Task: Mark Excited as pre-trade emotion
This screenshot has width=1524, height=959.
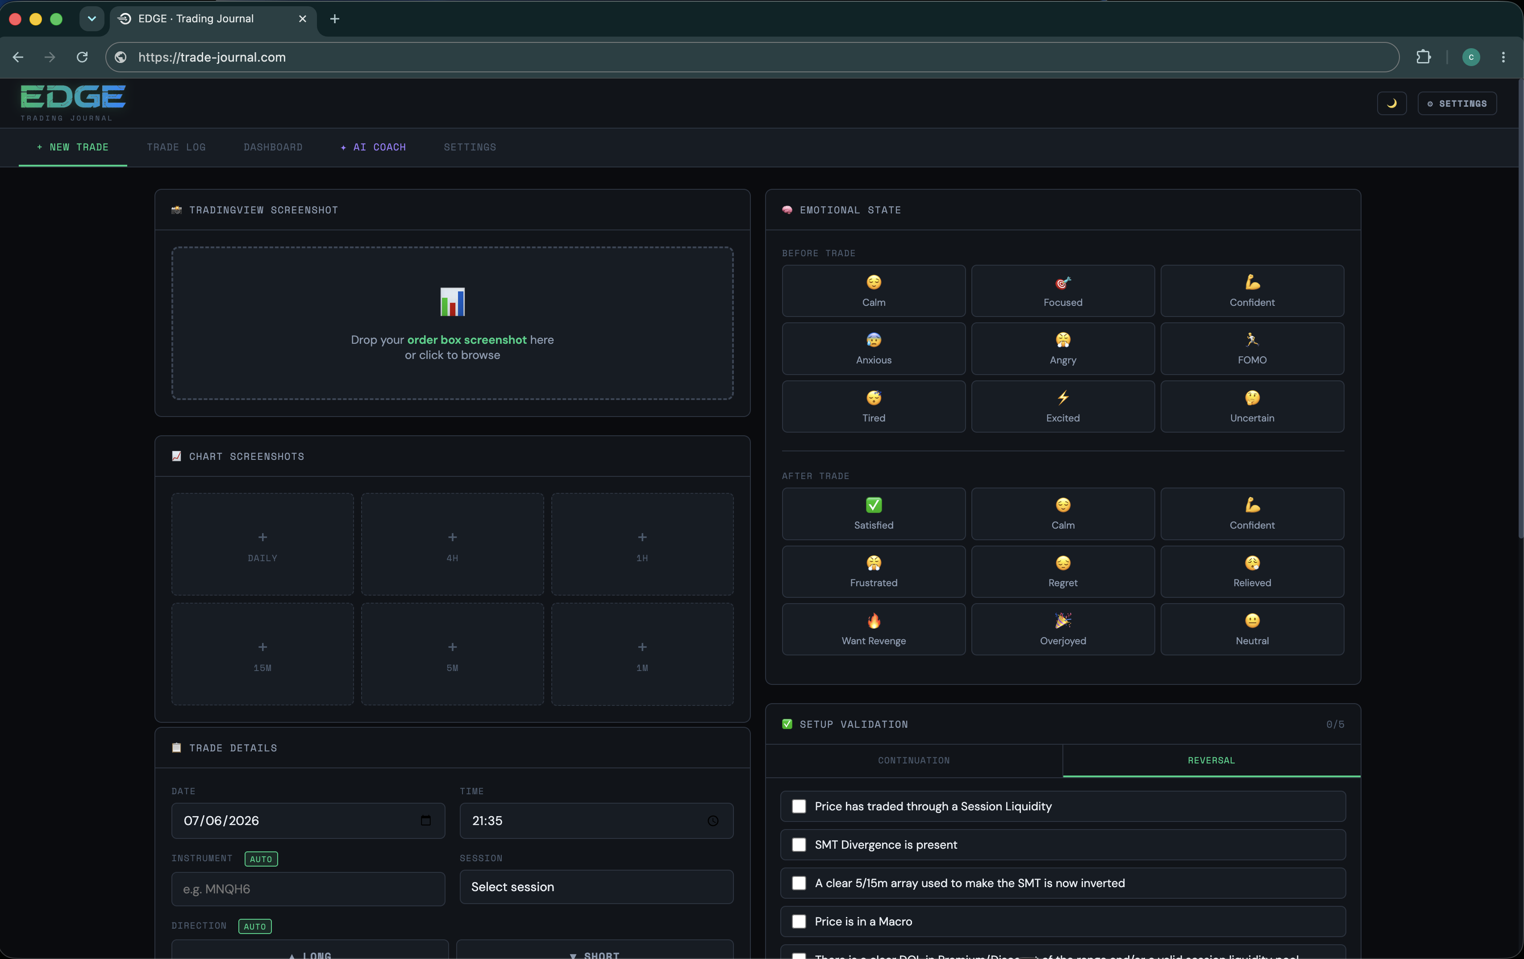Action: 1062,406
